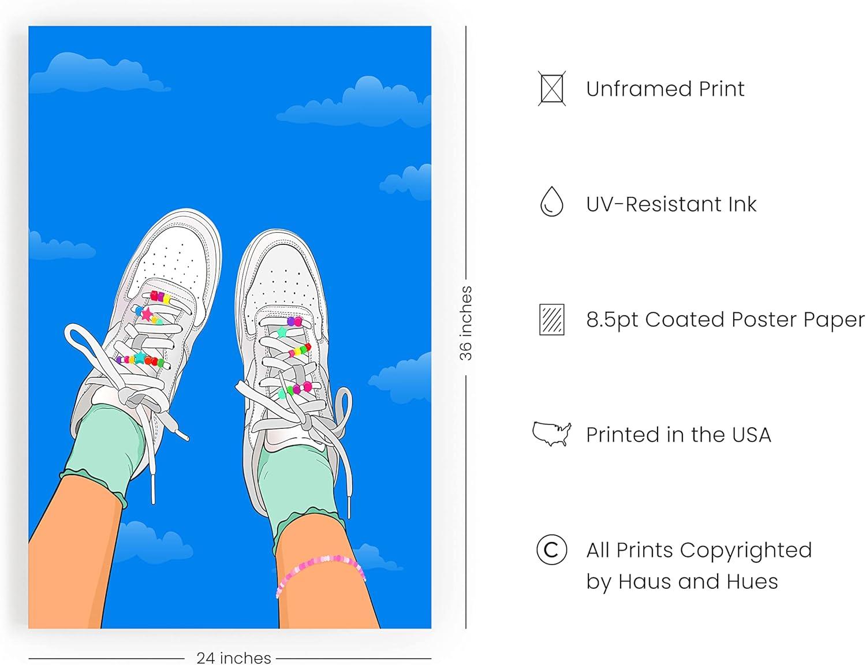The width and height of the screenshot is (866, 665).
Task: Select the UV-Resistant Ink label
Action: [671, 204]
